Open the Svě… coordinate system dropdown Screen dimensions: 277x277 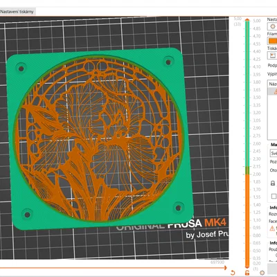pyautogui.click(x=274, y=153)
